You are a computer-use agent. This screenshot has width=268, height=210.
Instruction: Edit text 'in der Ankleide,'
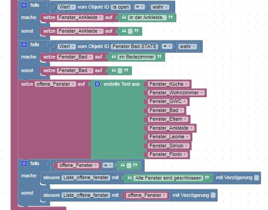point(146,17)
